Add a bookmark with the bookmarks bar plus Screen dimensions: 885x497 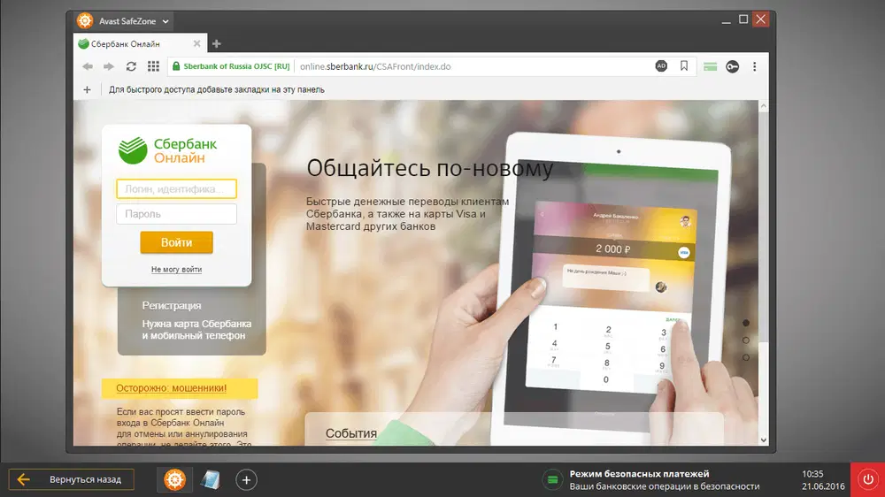[x=87, y=89]
